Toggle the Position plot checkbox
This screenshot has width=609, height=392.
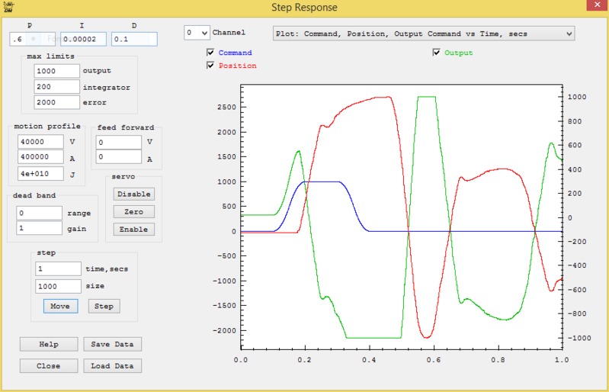[x=211, y=66]
